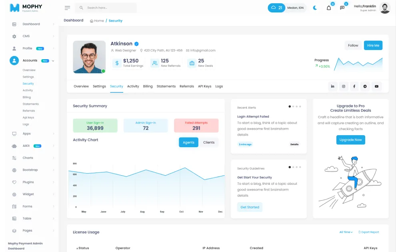Click the CMS gear sidebar icon
The width and height of the screenshot is (396, 252).
point(14,36)
